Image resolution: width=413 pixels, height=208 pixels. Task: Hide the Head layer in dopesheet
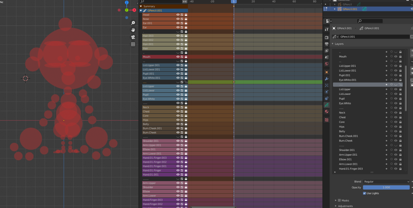[178, 15]
